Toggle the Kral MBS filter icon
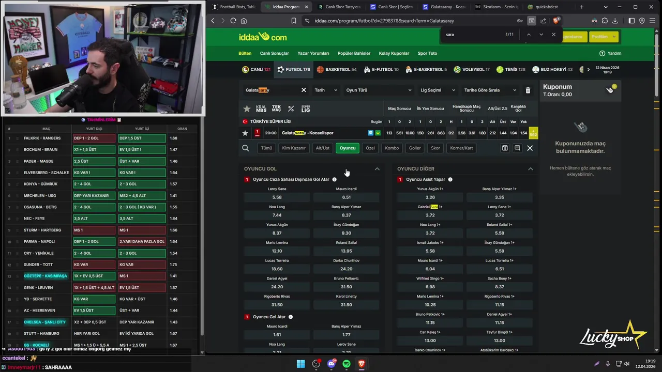The width and height of the screenshot is (662, 372). click(x=261, y=109)
